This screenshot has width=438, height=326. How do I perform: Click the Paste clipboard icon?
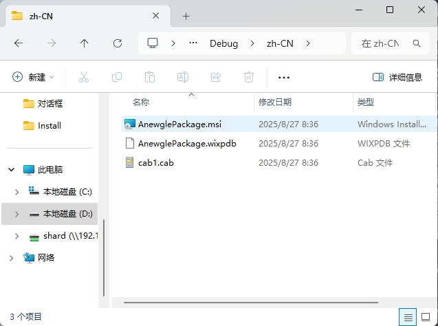150,77
